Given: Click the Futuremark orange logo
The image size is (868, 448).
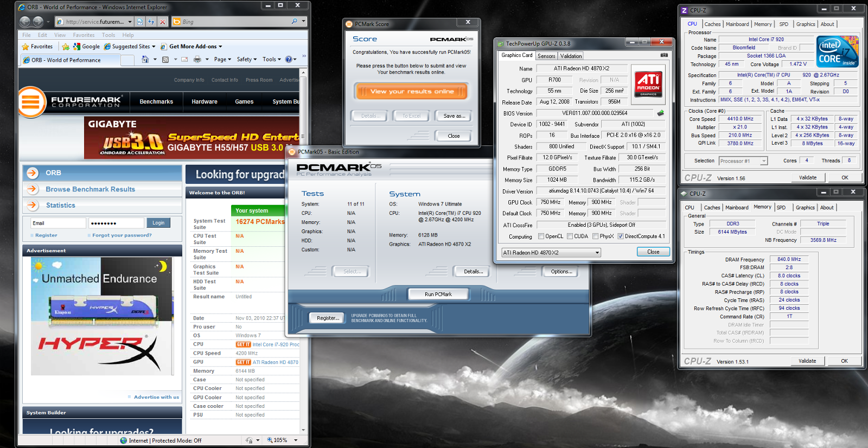Looking at the screenshot, I should [x=31, y=102].
